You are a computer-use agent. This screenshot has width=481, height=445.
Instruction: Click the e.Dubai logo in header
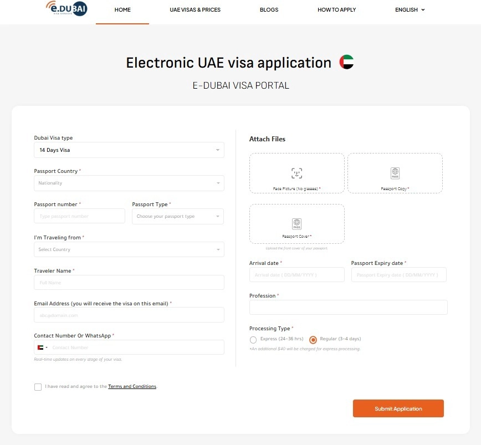(66, 8)
